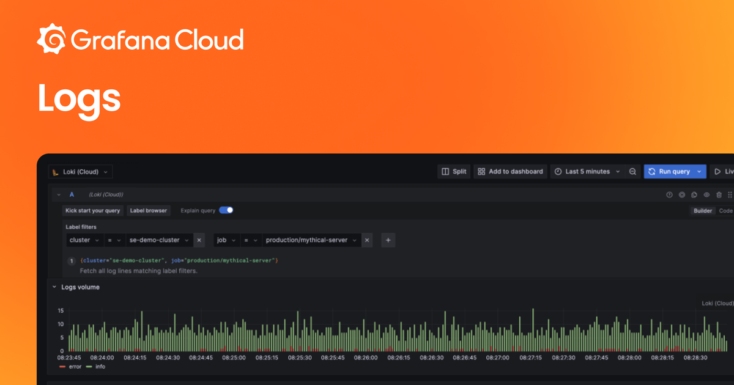Click the Label filters heading
The image size is (734, 385).
pos(81,227)
